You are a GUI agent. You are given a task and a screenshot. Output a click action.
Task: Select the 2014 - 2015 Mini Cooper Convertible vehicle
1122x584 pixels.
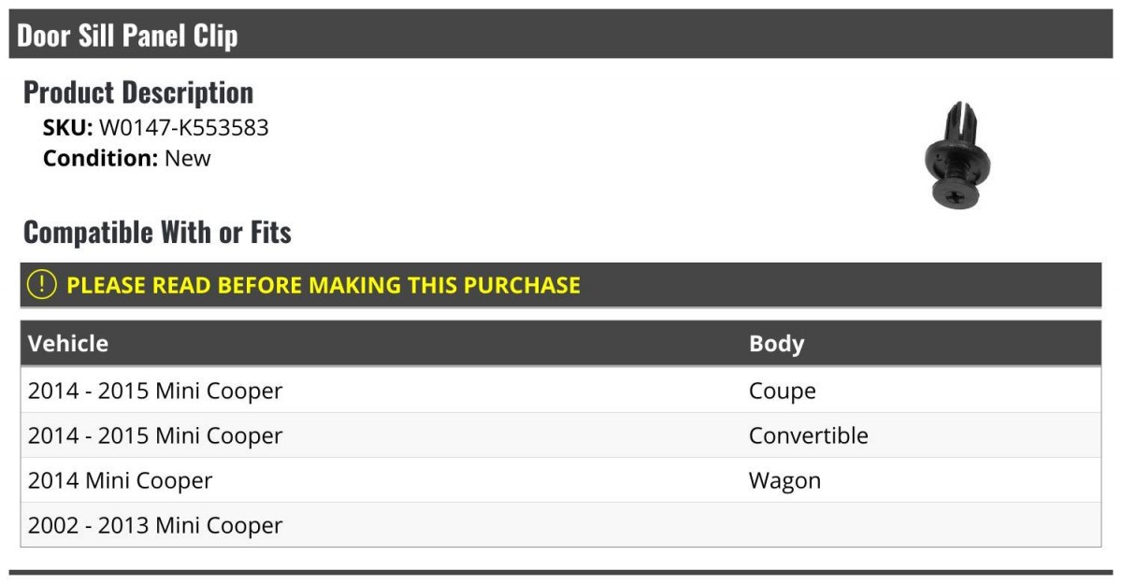155,435
